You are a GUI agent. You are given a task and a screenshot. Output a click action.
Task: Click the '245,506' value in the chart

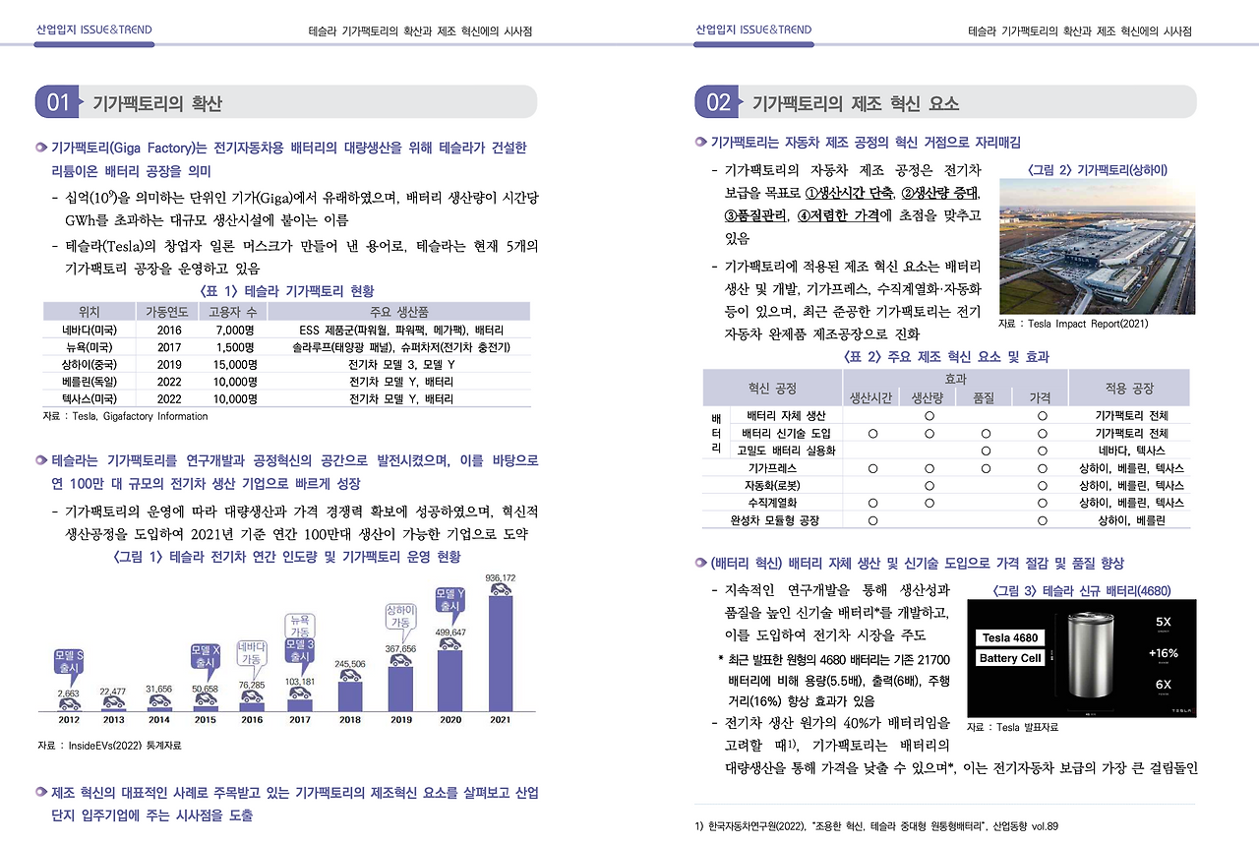(x=351, y=664)
